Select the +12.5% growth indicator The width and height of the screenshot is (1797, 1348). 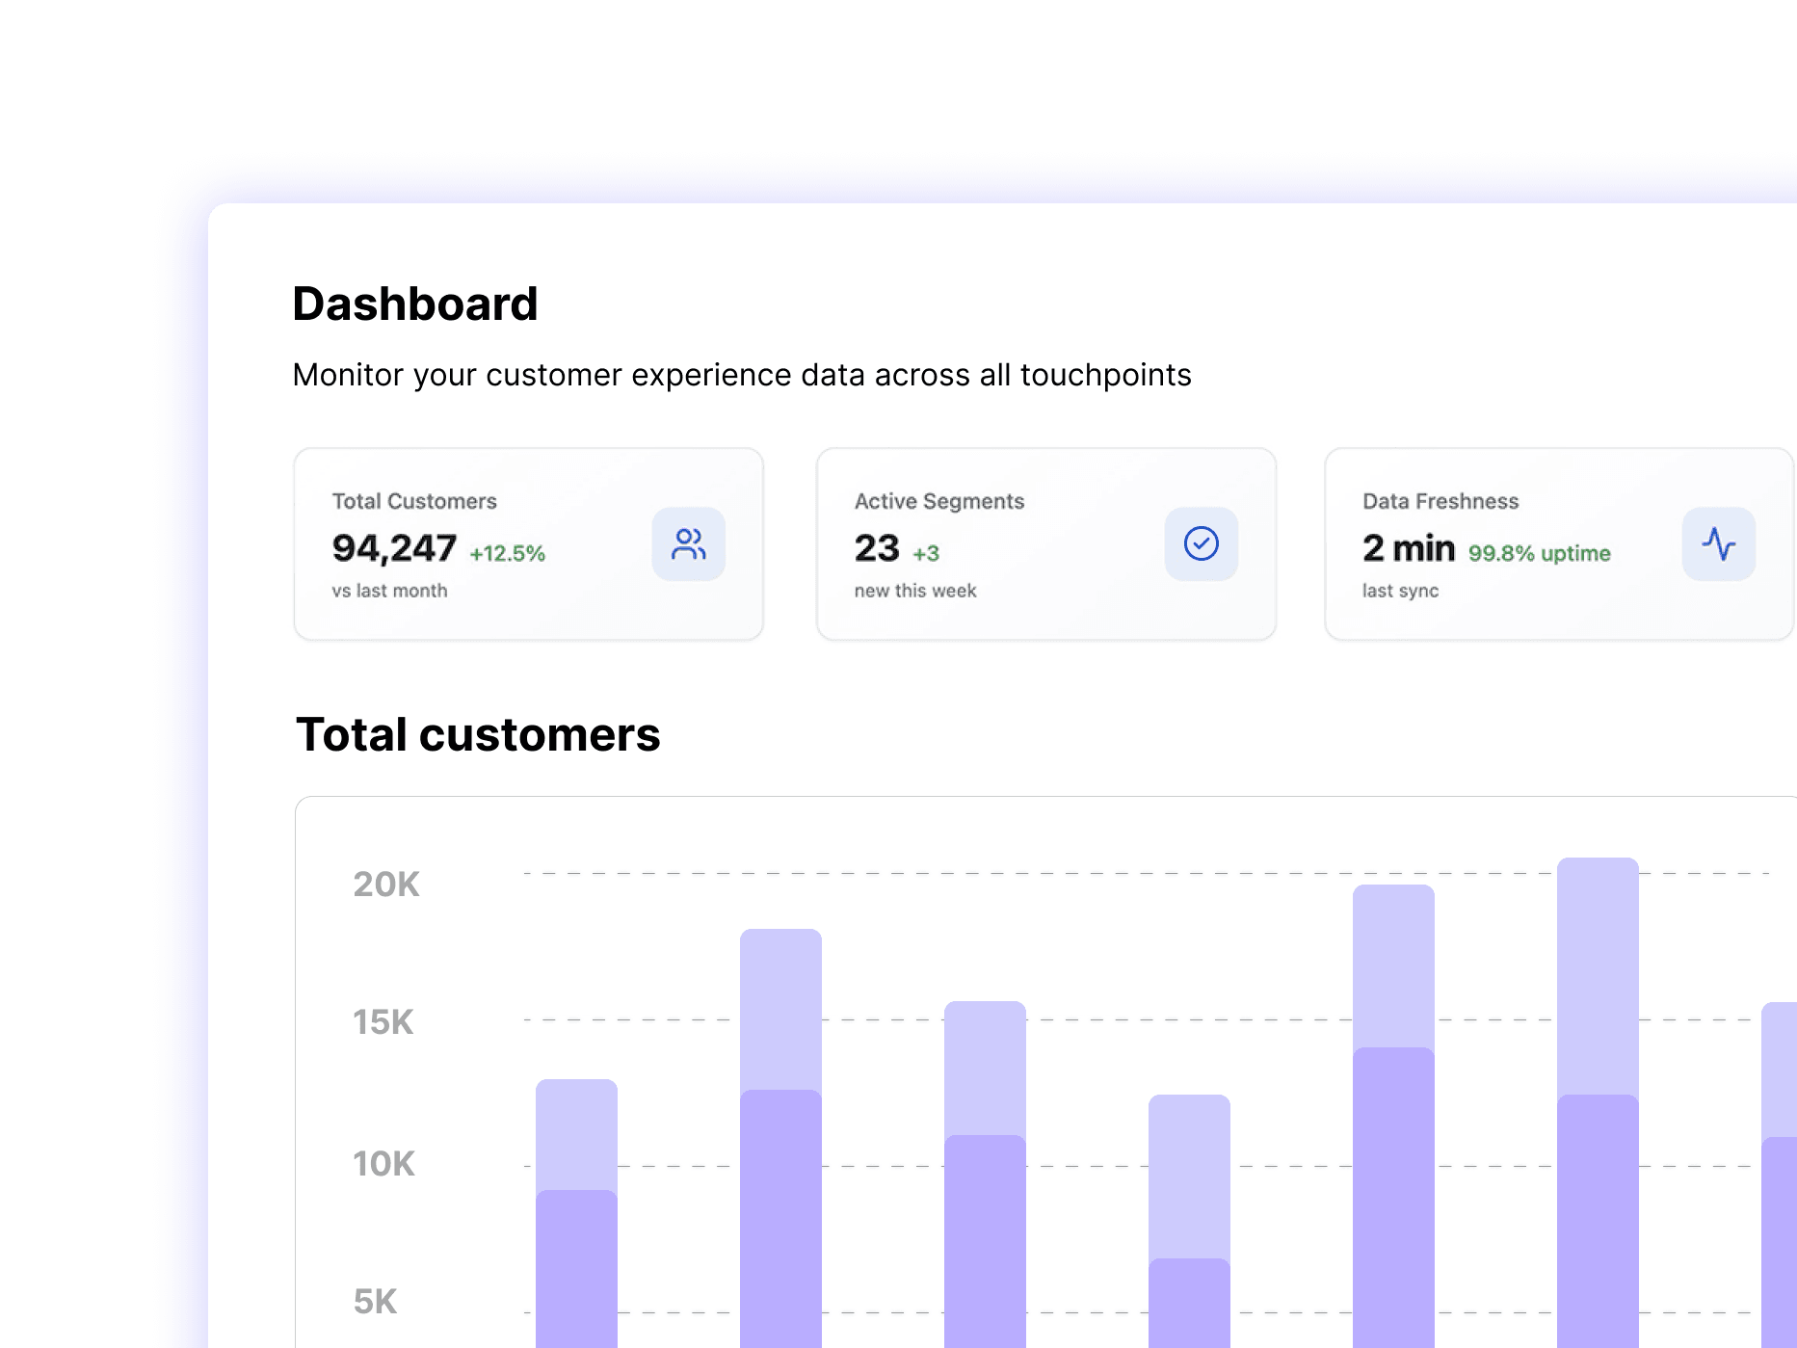508,554
